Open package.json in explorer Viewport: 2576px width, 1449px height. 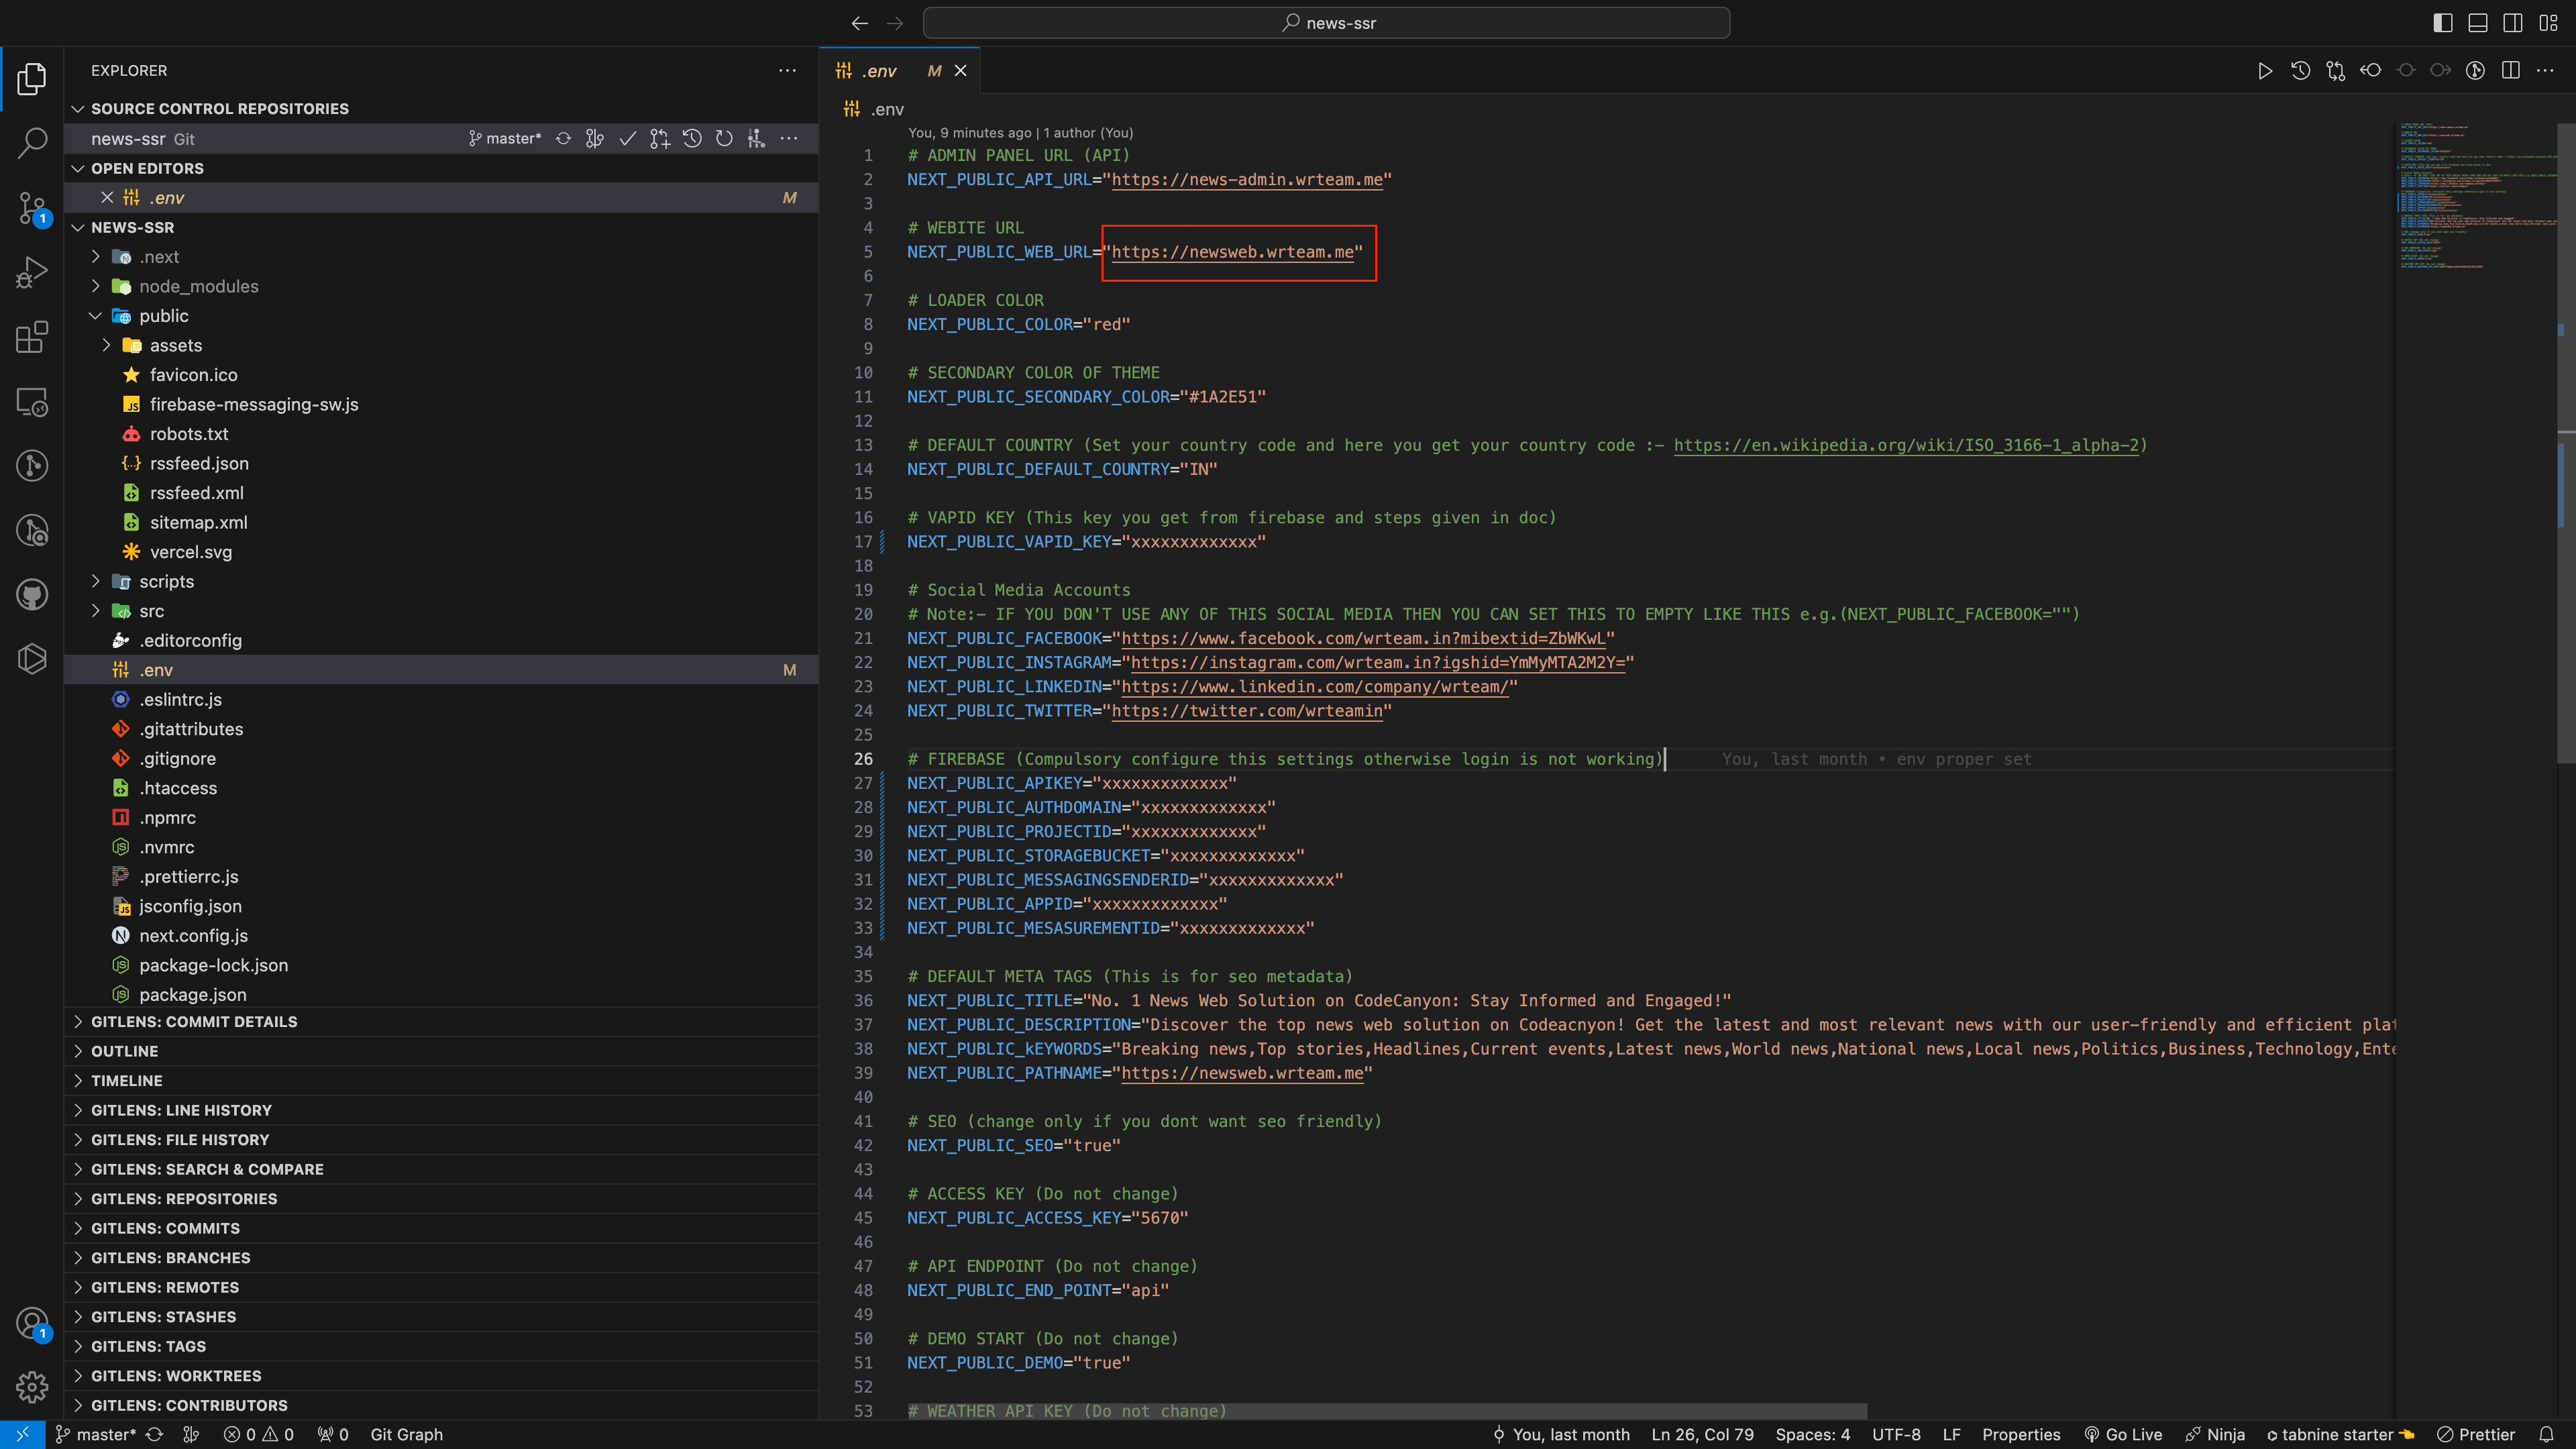click(193, 995)
